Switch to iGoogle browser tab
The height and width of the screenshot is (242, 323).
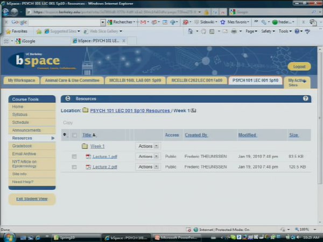(x=43, y=41)
